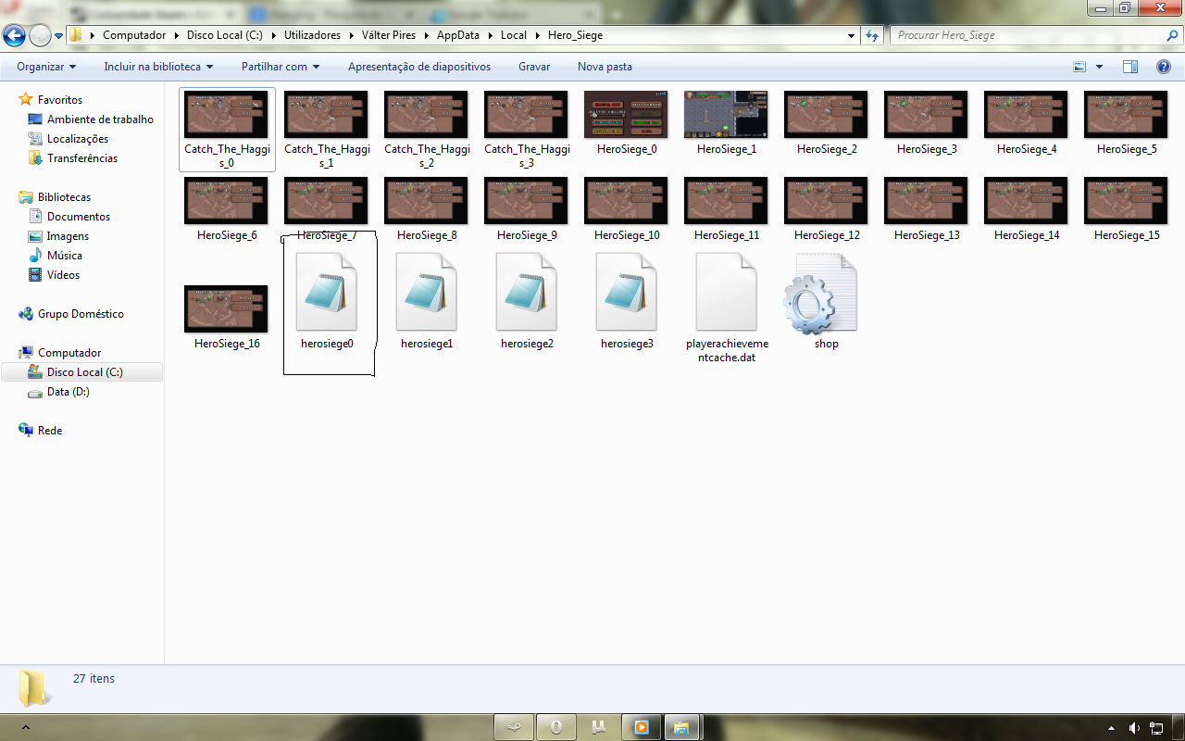Image resolution: width=1185 pixels, height=741 pixels.
Task: Open Grupo Doméstico in the sidebar
Action: 81,314
